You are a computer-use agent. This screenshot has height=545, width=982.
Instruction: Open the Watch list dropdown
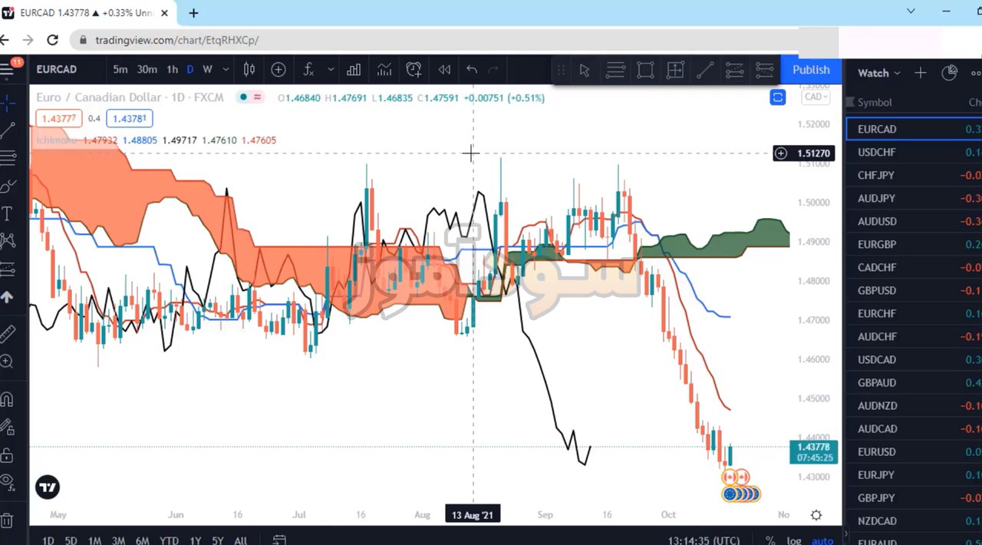pyautogui.click(x=879, y=73)
